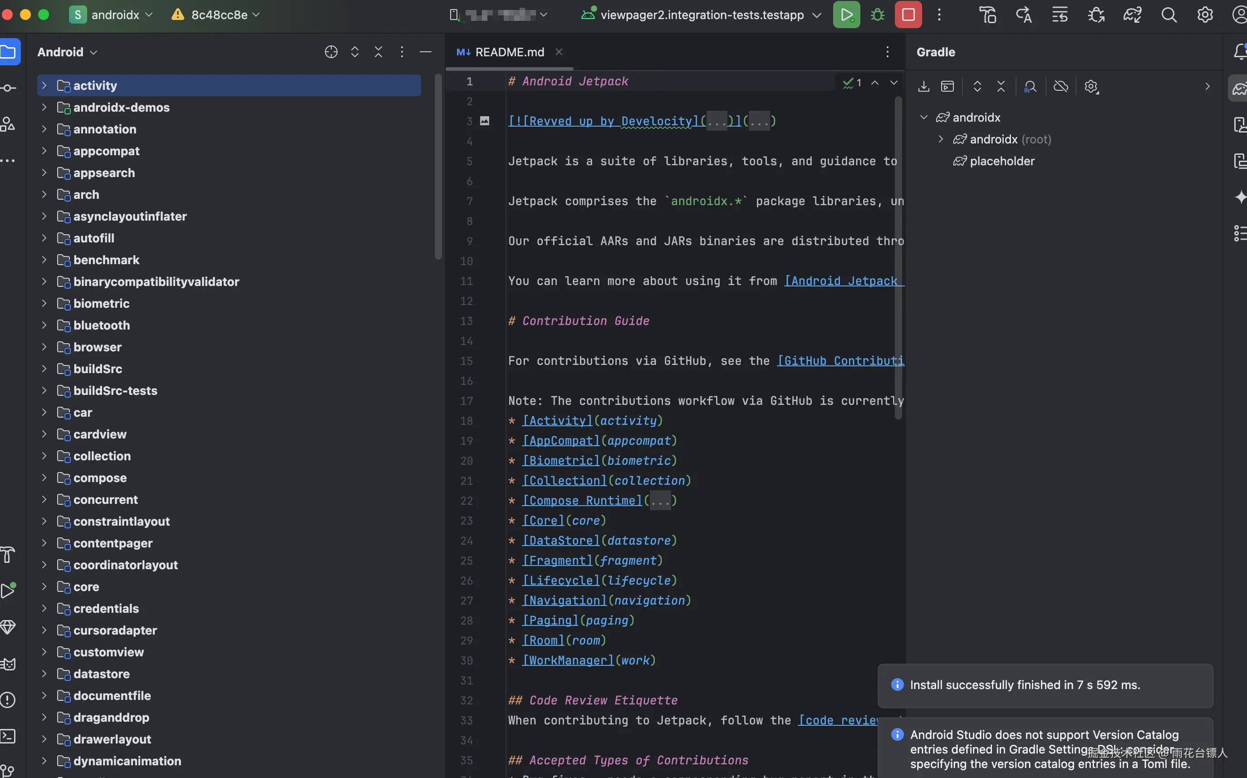The width and height of the screenshot is (1247, 778).
Task: Click the editor vertical scrollbar
Action: click(898, 257)
